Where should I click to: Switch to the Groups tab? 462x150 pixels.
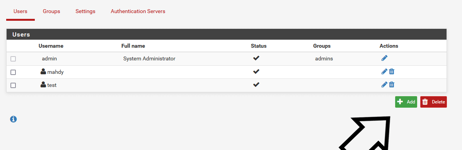pyautogui.click(x=51, y=12)
